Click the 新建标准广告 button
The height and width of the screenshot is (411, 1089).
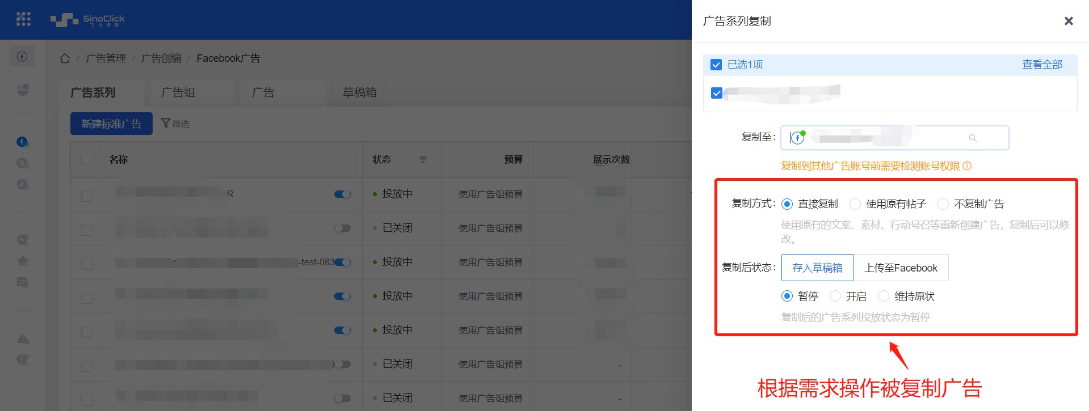[111, 124]
